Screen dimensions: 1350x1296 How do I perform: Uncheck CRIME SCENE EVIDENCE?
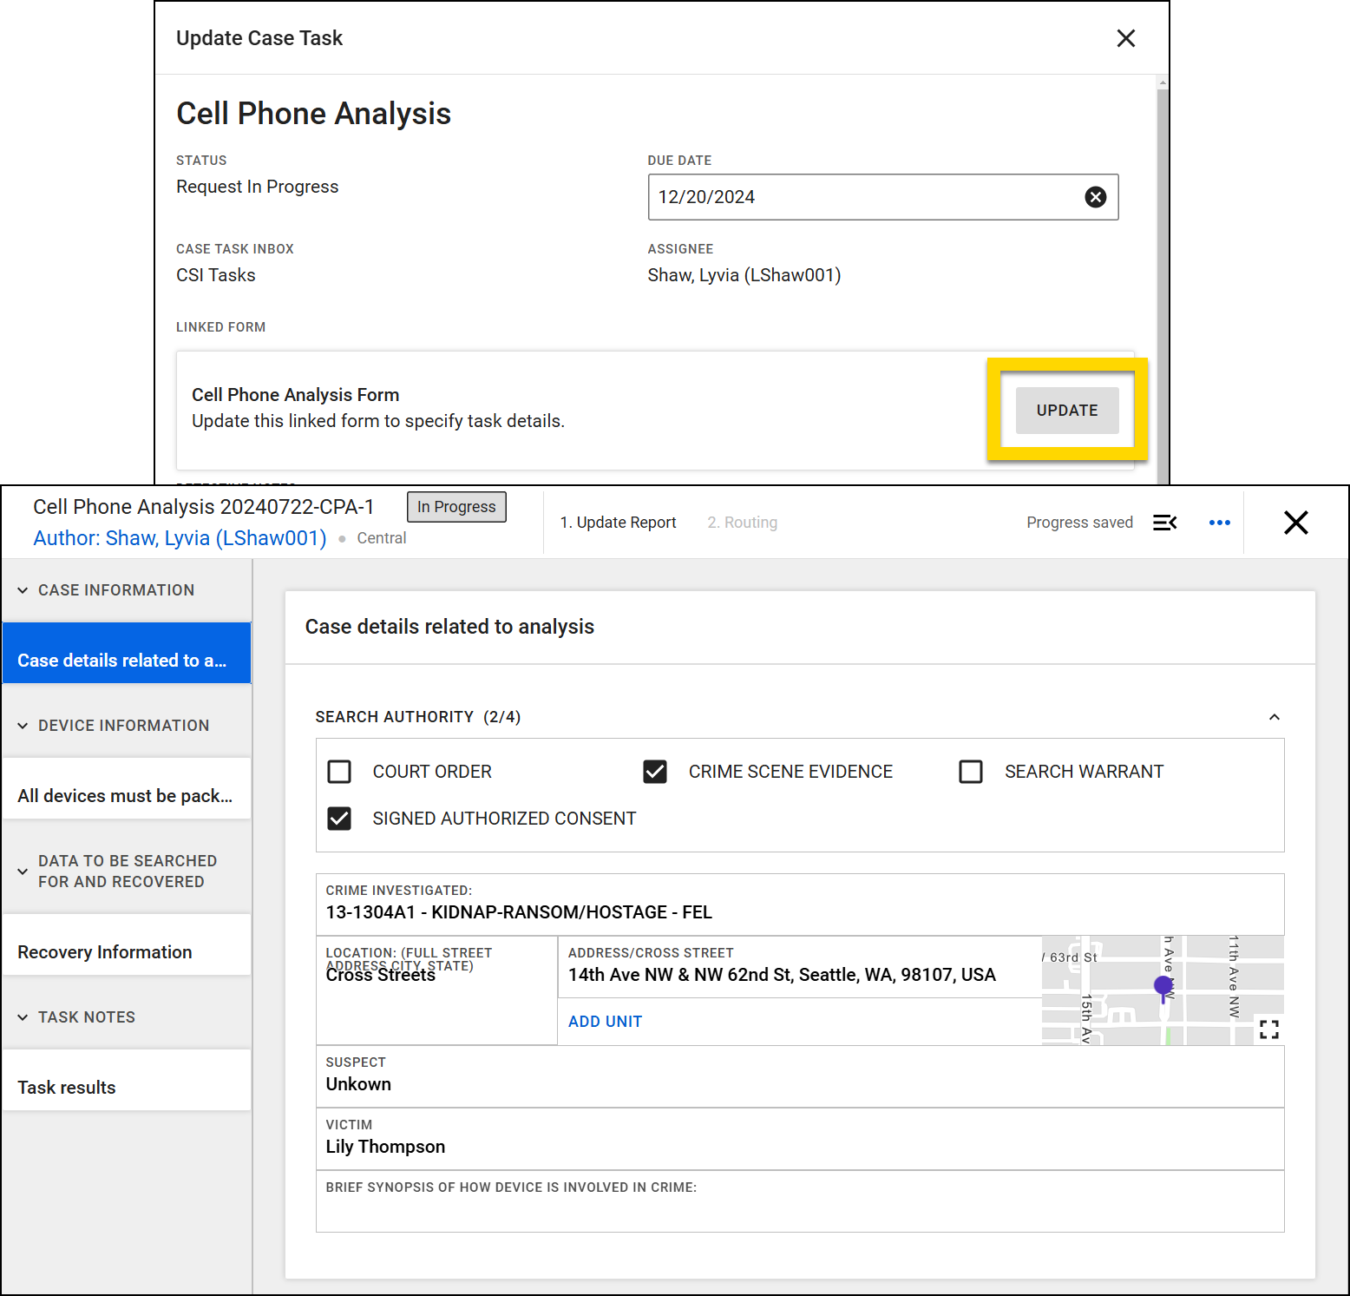click(655, 771)
